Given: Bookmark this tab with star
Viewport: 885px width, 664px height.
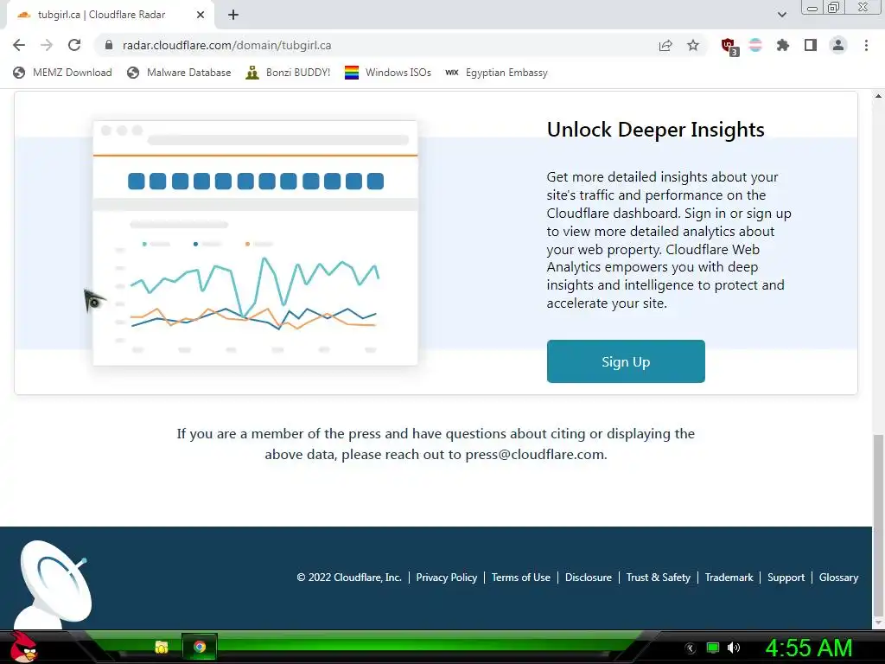Looking at the screenshot, I should [x=693, y=45].
